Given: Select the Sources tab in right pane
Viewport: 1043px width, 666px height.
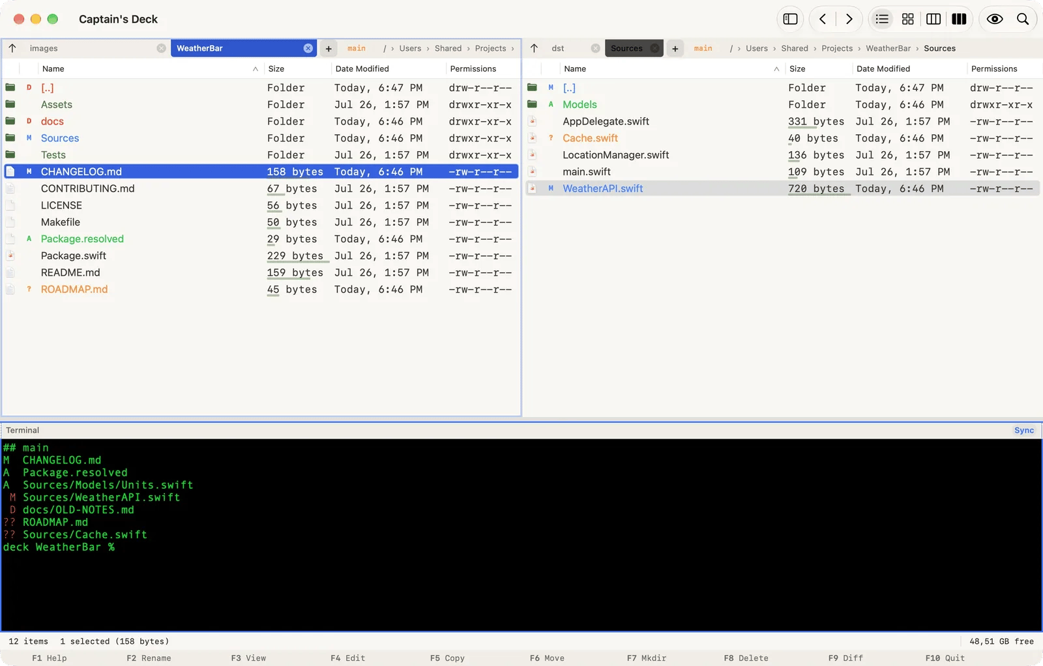Looking at the screenshot, I should click(x=634, y=48).
